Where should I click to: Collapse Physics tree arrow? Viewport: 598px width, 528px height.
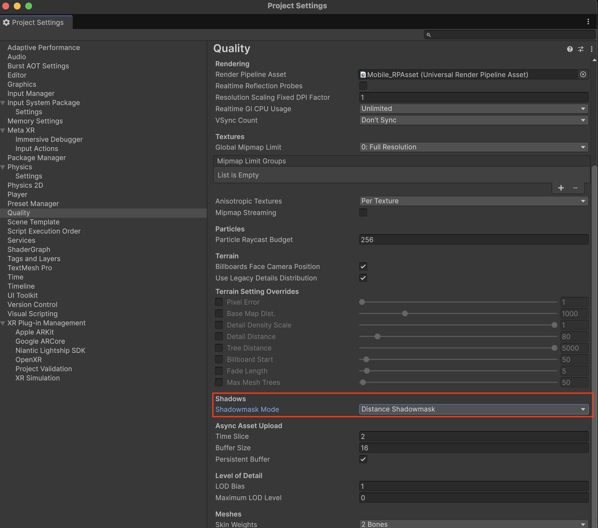[3, 167]
